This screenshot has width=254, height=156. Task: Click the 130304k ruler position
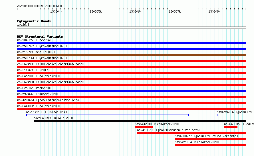[56, 11]
